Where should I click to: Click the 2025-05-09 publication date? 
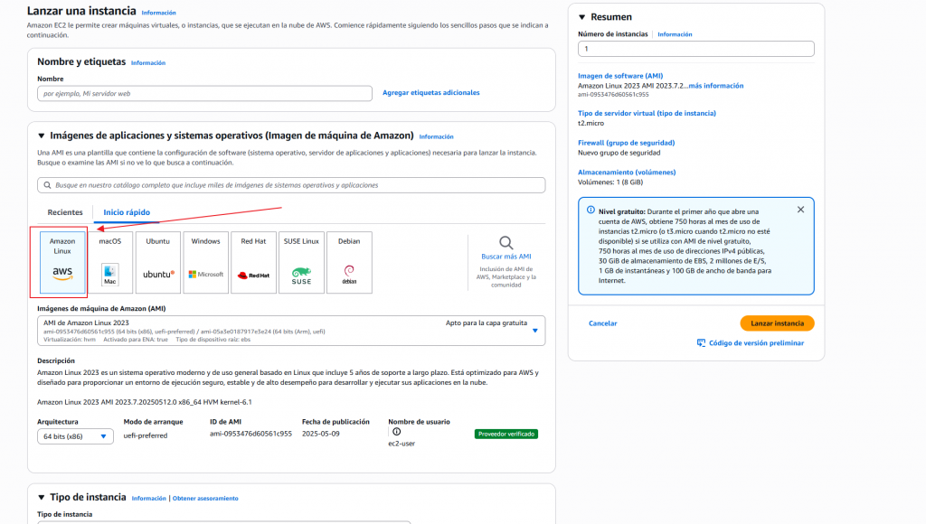pos(321,434)
